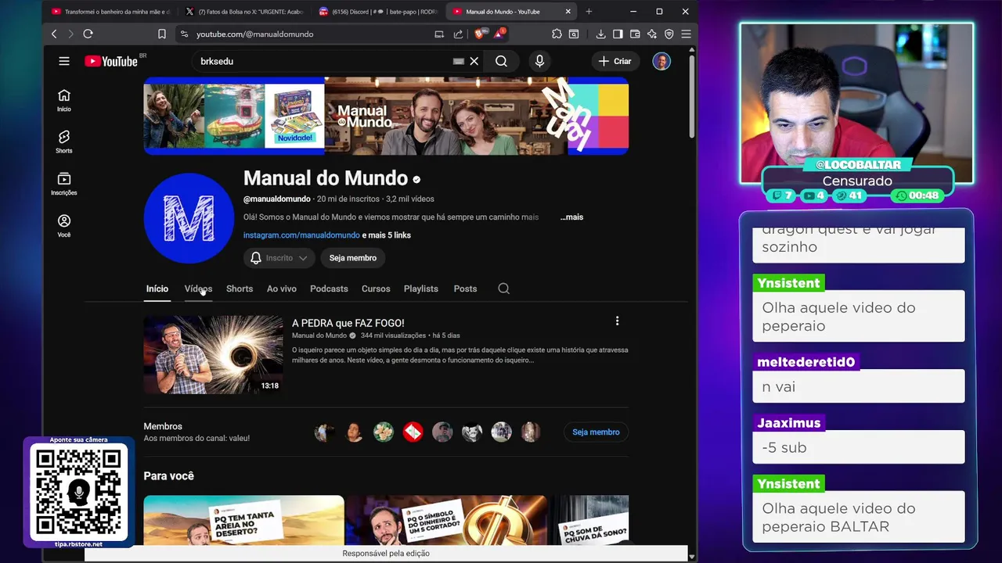1002x563 pixels.
Task: Play the A PEDRA que FAZ FOGO thumbnail
Action: pyautogui.click(x=213, y=354)
